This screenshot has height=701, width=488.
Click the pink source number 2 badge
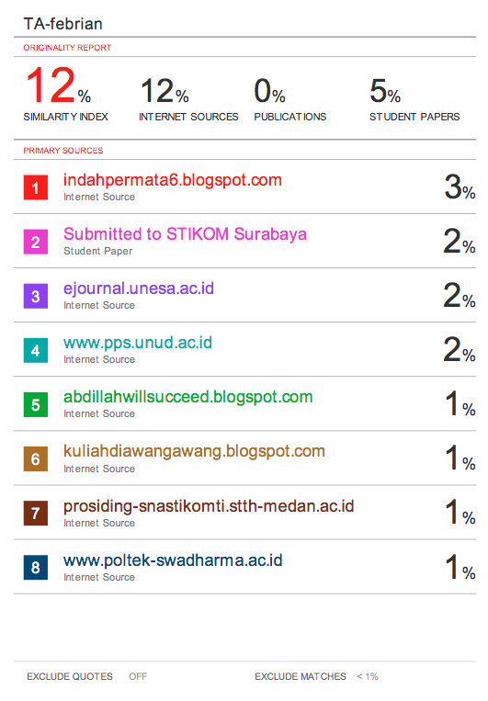point(35,242)
